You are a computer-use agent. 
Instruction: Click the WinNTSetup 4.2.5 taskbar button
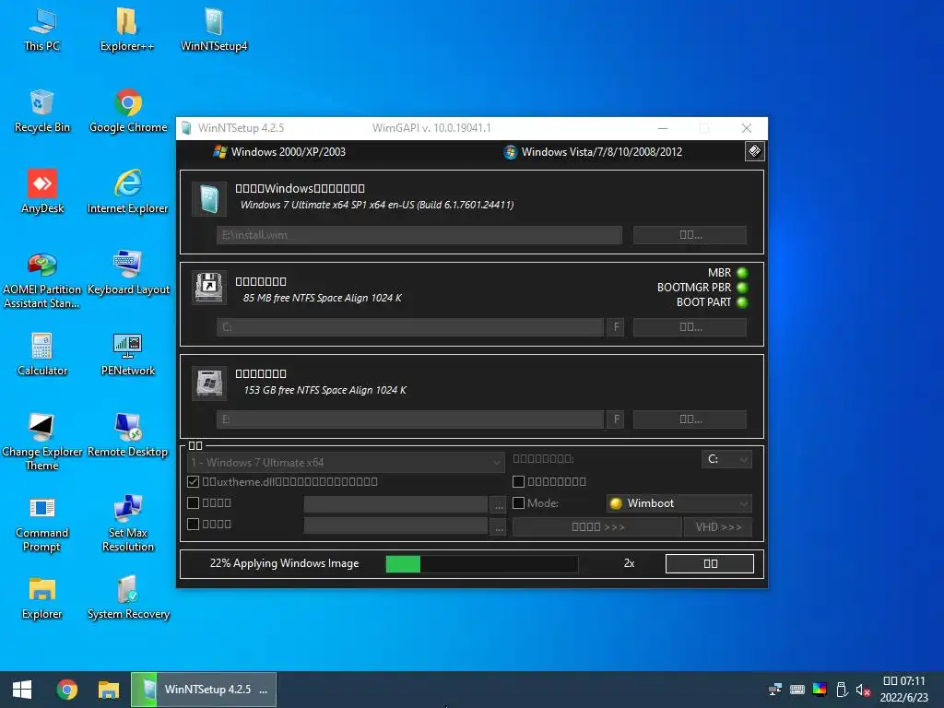pyautogui.click(x=204, y=690)
